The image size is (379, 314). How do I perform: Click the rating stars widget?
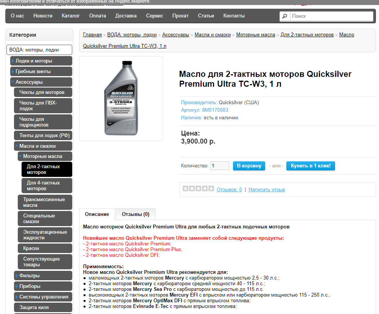point(198,189)
